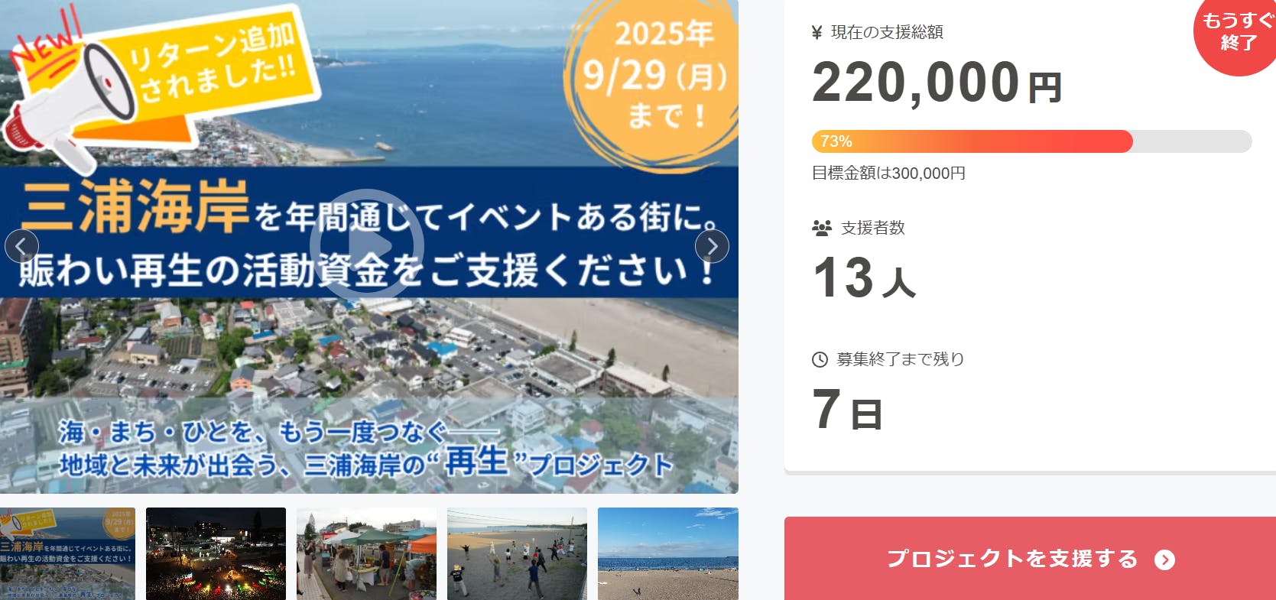Click the clock icon beside 募集終了まで残り
Image resolution: width=1276 pixels, height=600 pixels.
pos(820,359)
